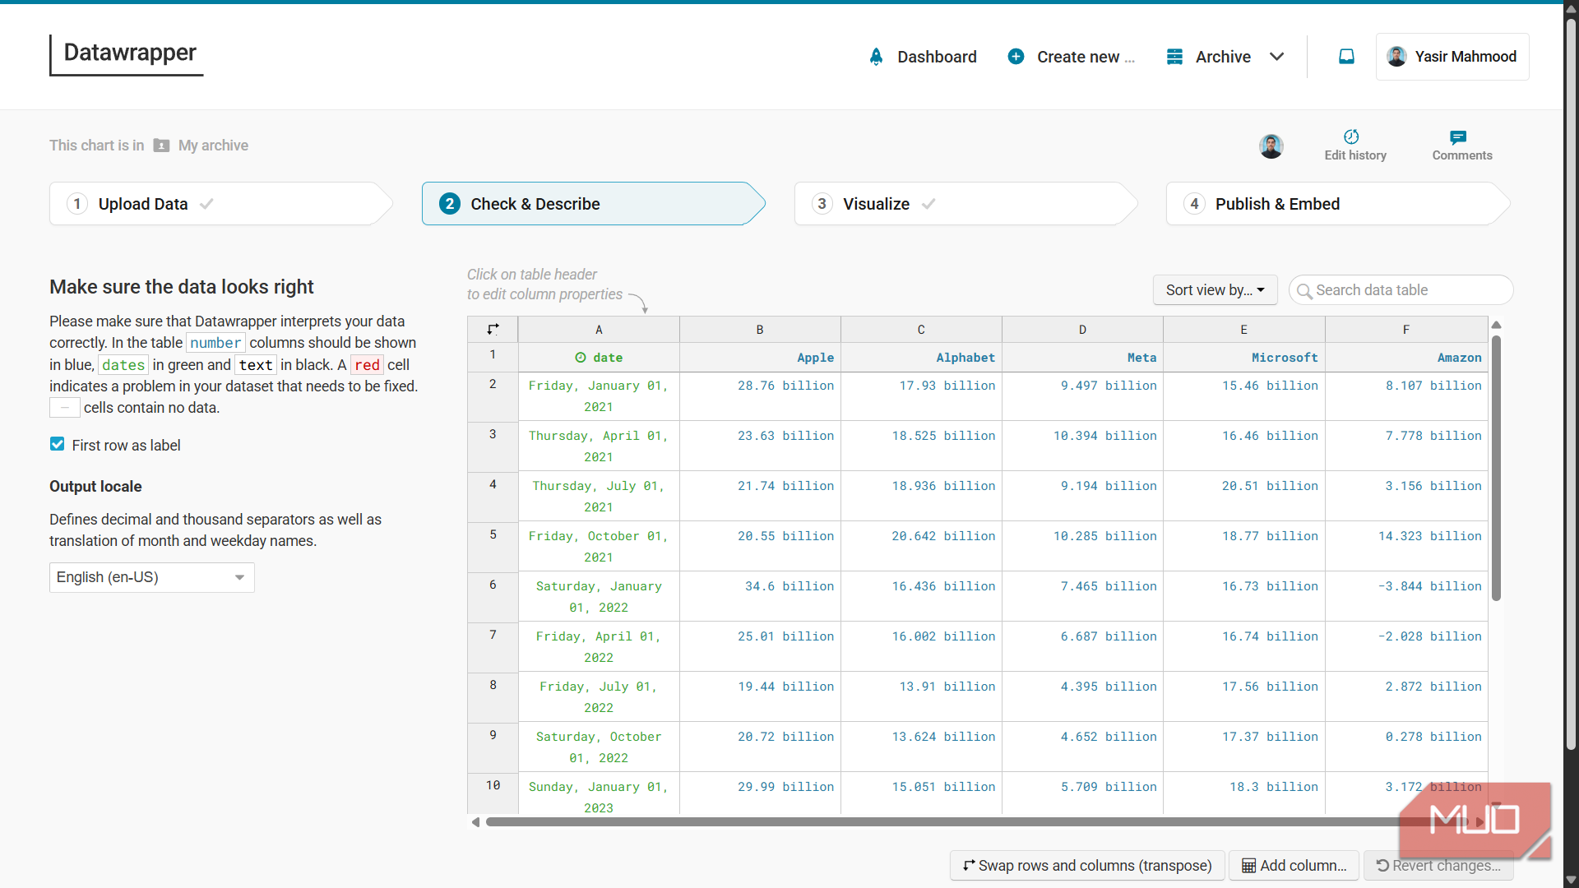Screen dimensions: 1579x888
Task: Select Amazon column header
Action: pyautogui.click(x=1406, y=358)
